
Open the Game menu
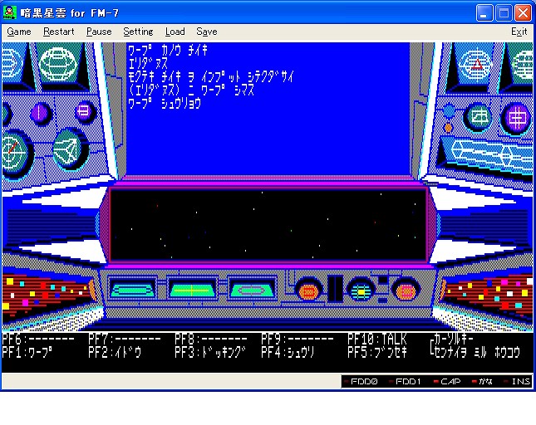tap(19, 32)
